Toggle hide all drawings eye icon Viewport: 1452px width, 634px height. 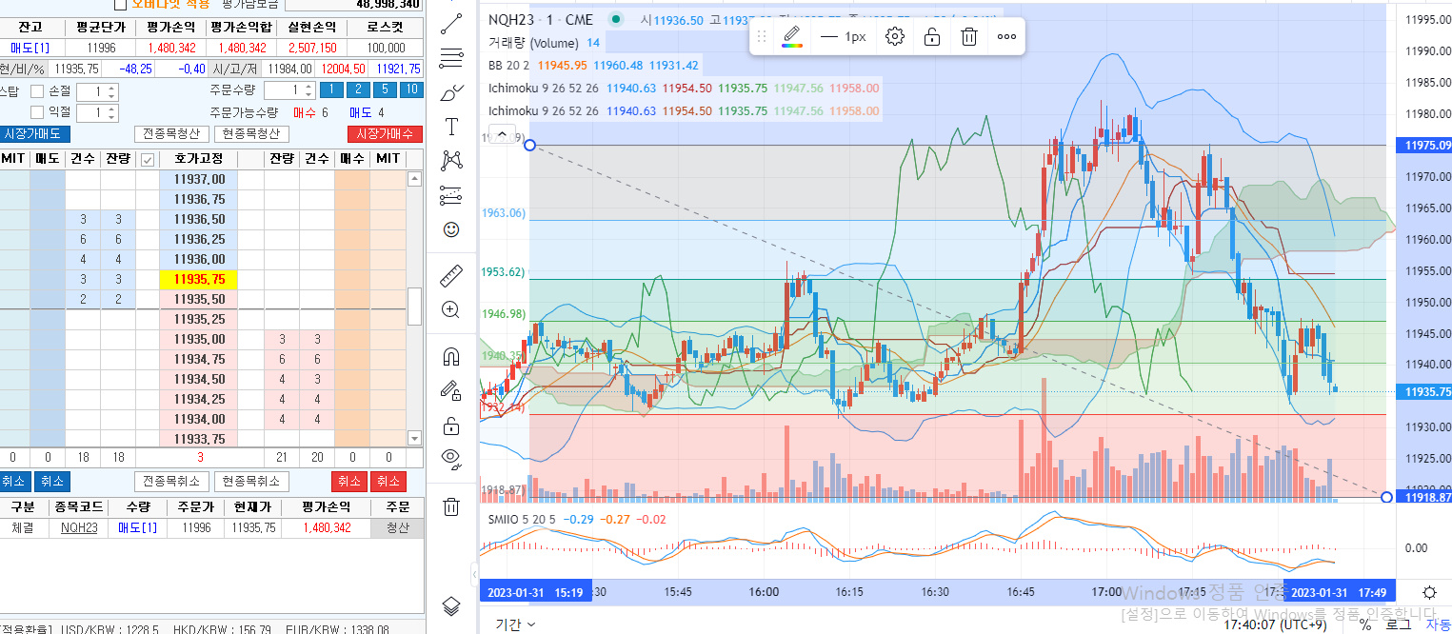point(451,459)
